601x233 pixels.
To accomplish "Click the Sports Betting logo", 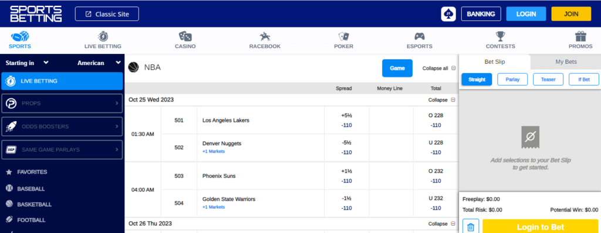I will (x=36, y=14).
